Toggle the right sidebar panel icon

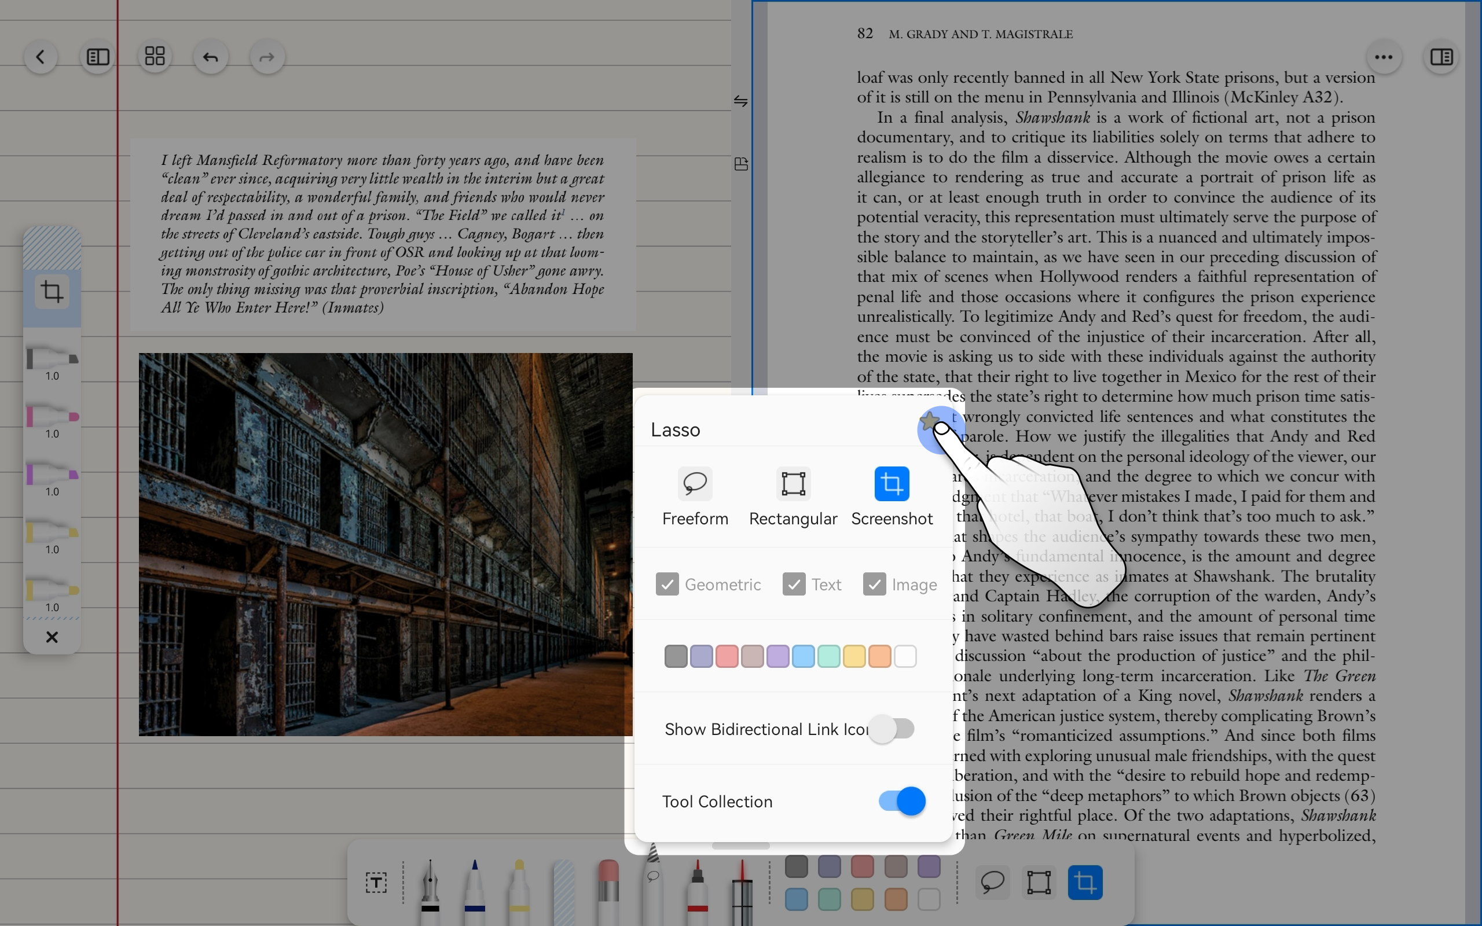(1441, 57)
